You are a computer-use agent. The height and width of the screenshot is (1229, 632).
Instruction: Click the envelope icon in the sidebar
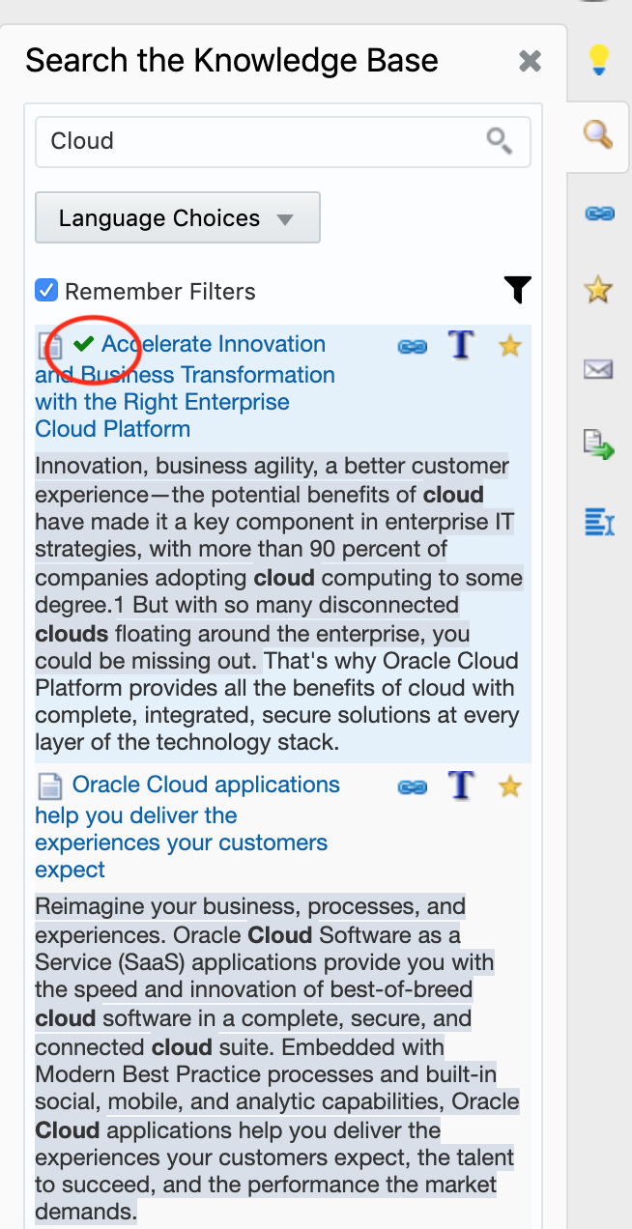point(599,368)
